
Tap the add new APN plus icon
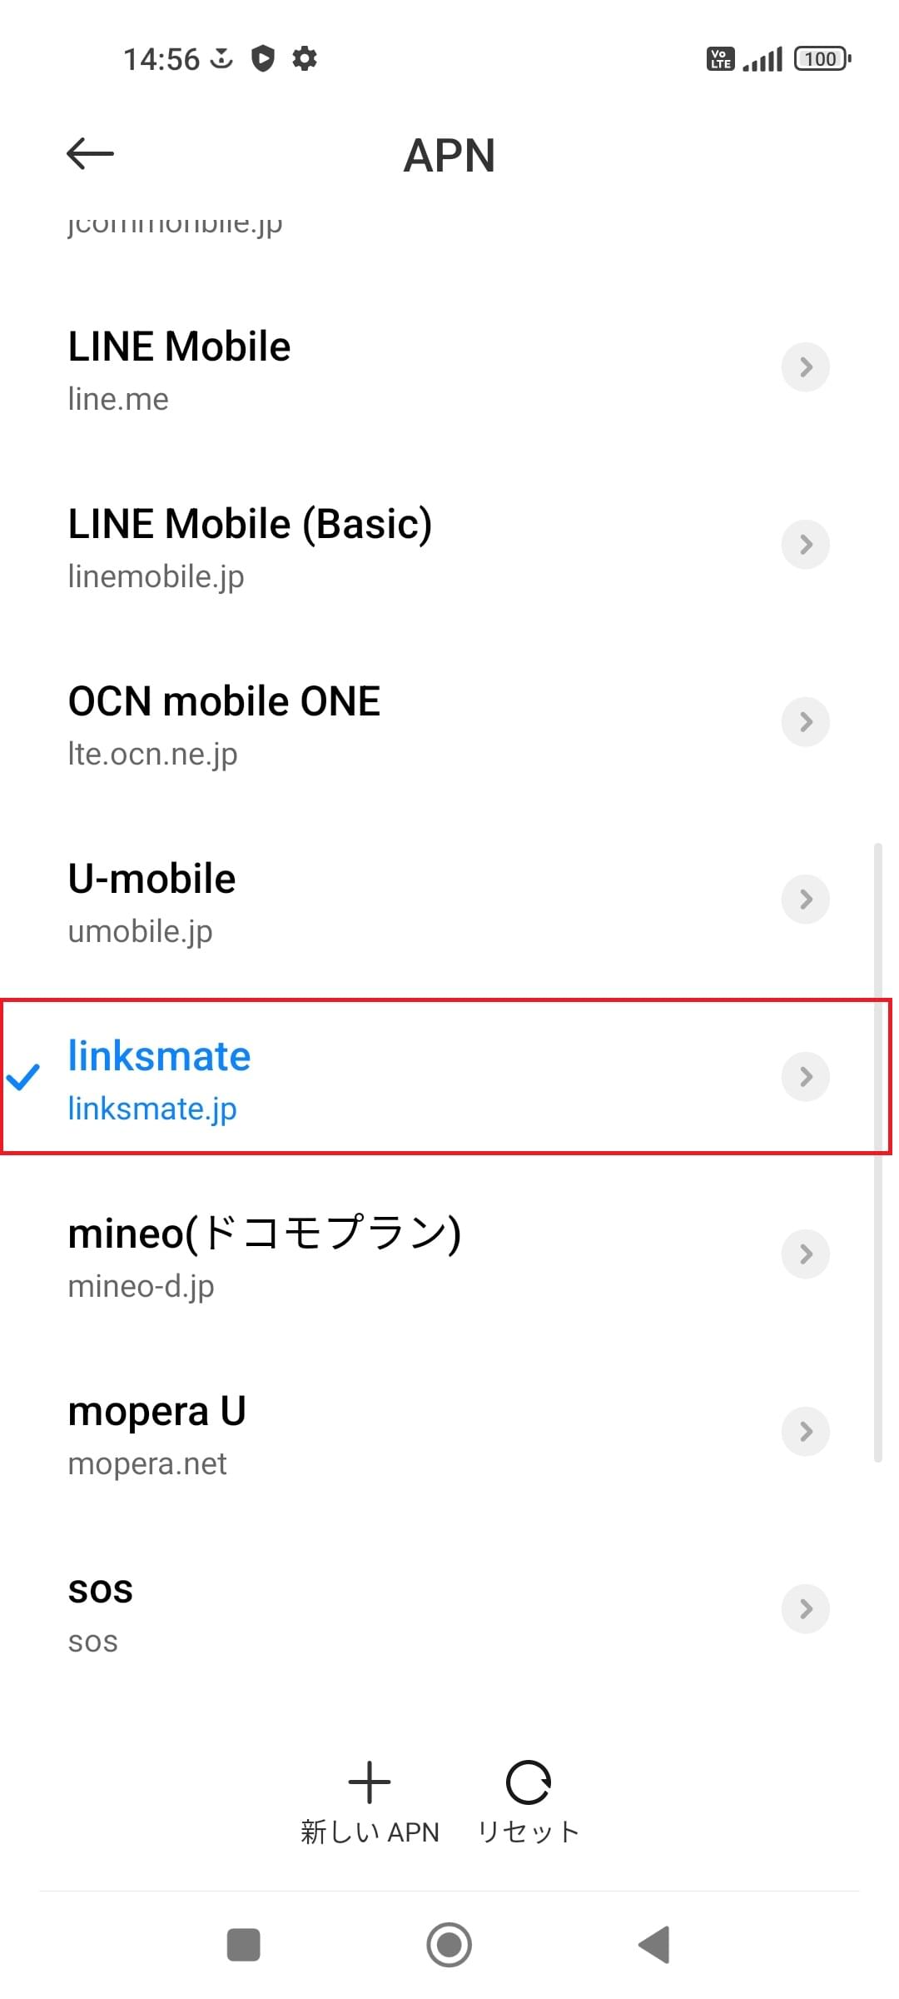370,1782
